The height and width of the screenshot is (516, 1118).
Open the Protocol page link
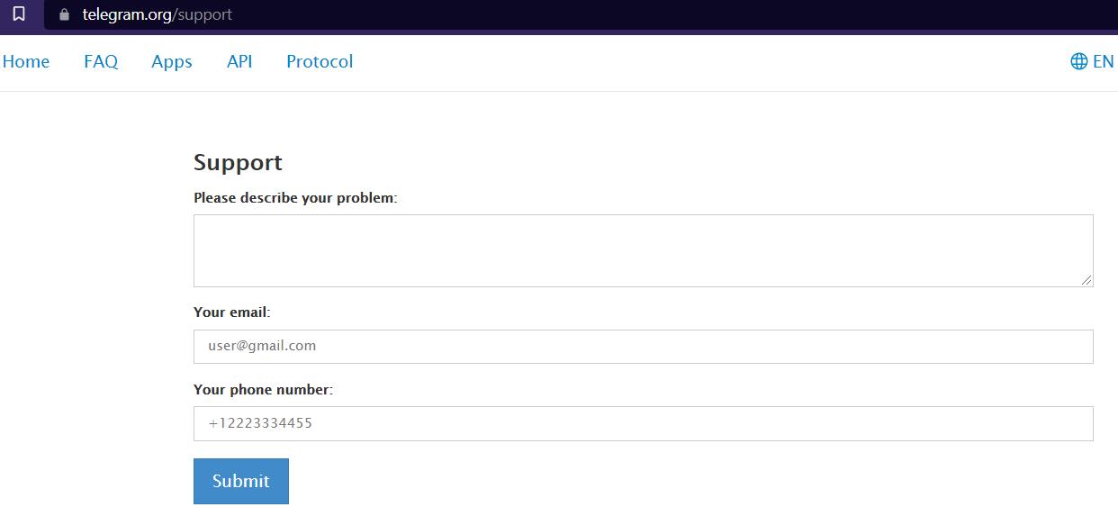[x=320, y=61]
